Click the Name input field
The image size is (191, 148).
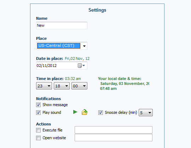click(x=62, y=25)
